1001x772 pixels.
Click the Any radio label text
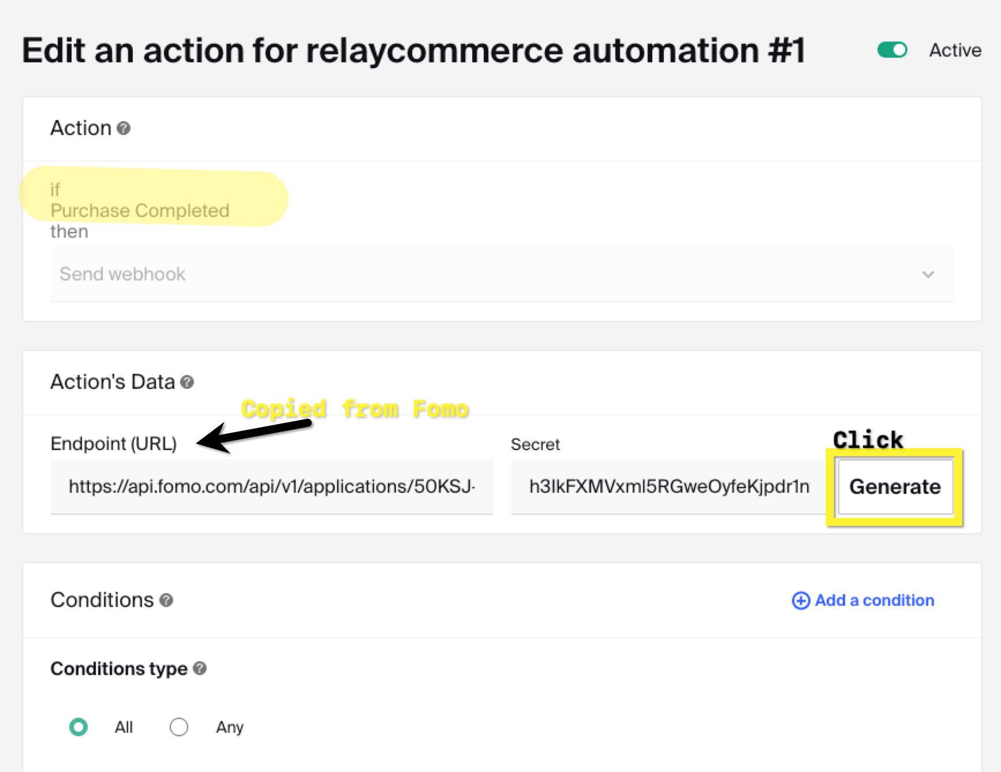click(x=230, y=728)
